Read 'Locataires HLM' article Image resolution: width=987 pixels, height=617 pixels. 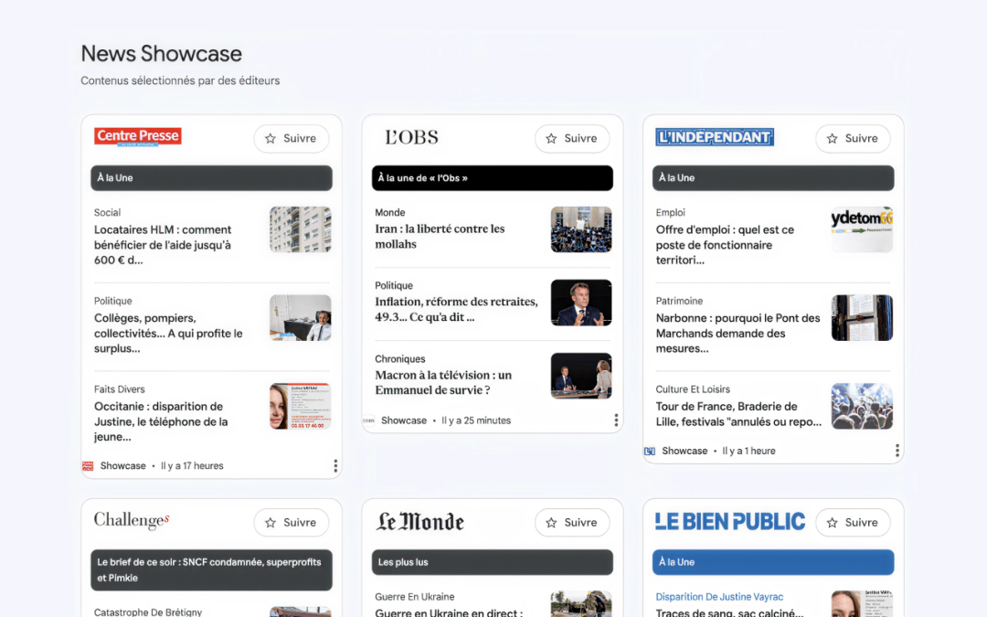(163, 245)
